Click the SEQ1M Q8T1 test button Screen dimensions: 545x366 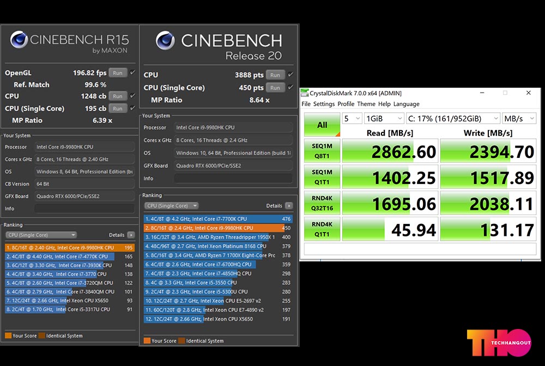pos(322,151)
